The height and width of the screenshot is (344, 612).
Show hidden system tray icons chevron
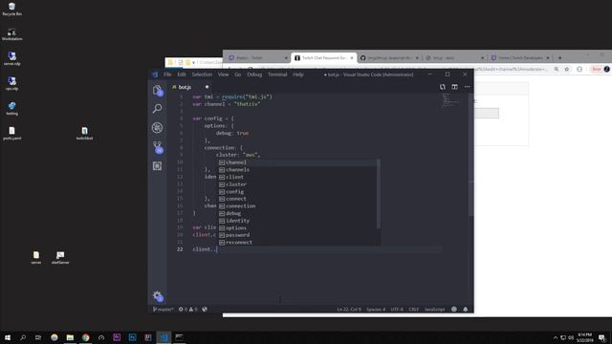pyautogui.click(x=555, y=337)
